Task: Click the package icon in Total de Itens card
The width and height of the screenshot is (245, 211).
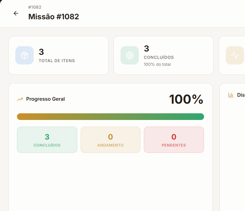Action: pos(24,55)
